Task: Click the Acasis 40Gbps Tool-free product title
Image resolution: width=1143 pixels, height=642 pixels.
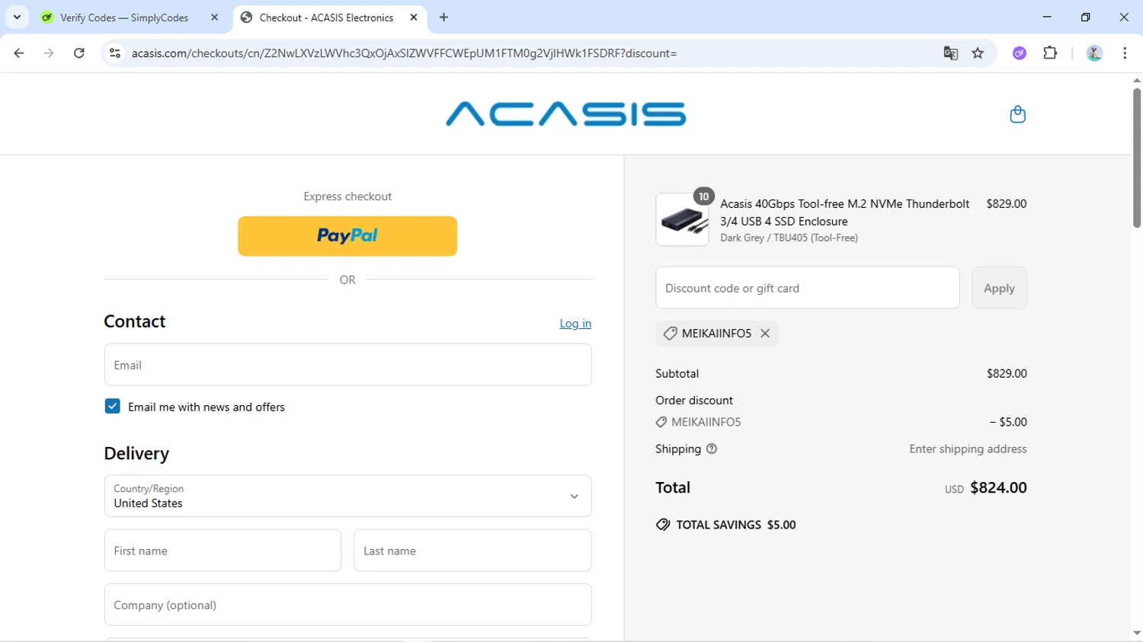Action: coord(845,212)
